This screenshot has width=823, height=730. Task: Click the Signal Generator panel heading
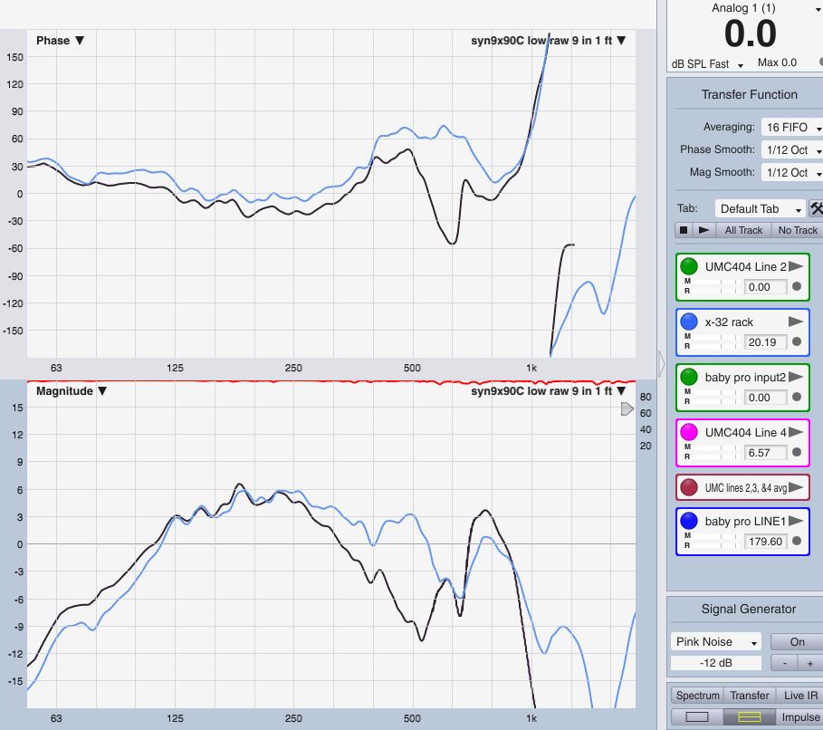(x=749, y=610)
